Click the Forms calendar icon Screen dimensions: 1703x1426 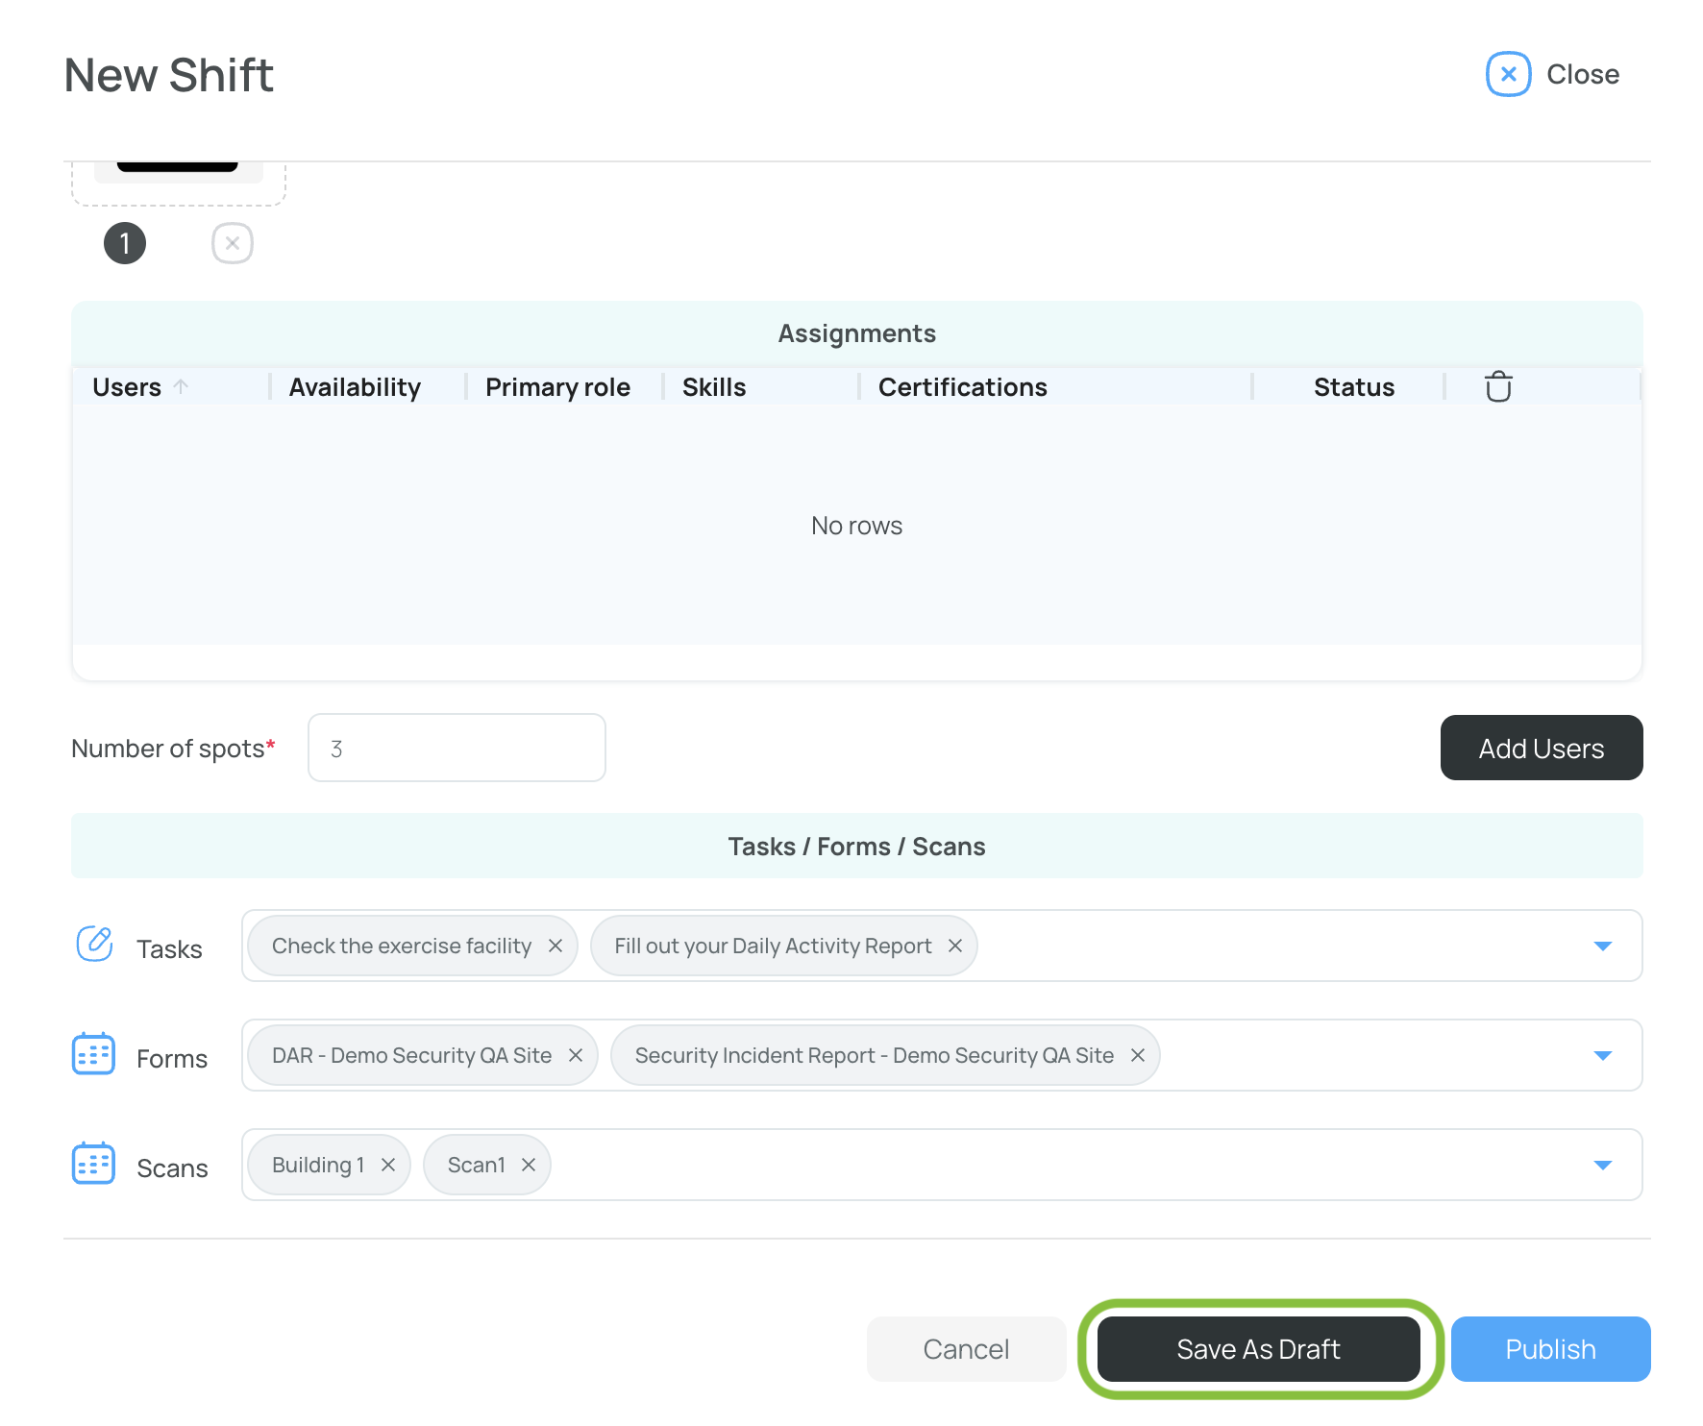94,1054
